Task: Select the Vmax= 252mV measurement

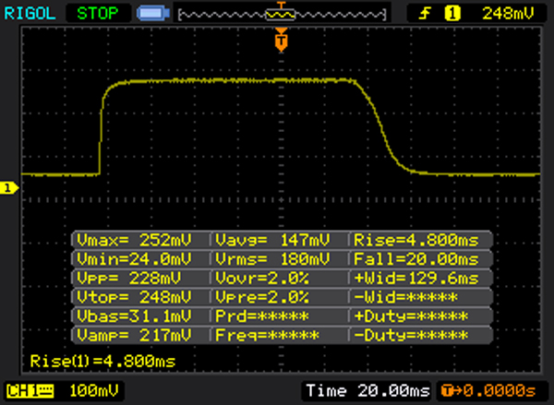Action: (137, 240)
